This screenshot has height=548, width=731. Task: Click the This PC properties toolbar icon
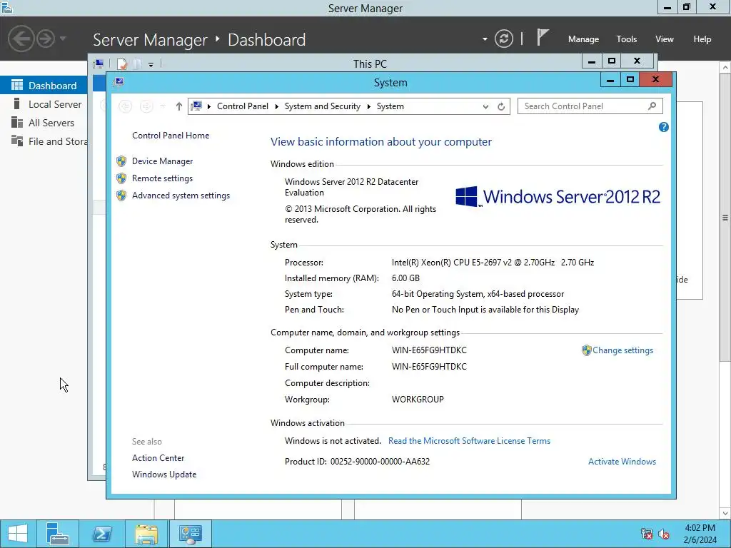(x=121, y=64)
